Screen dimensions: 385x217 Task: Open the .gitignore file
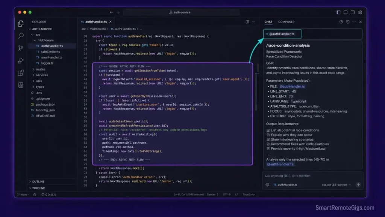tap(43, 99)
